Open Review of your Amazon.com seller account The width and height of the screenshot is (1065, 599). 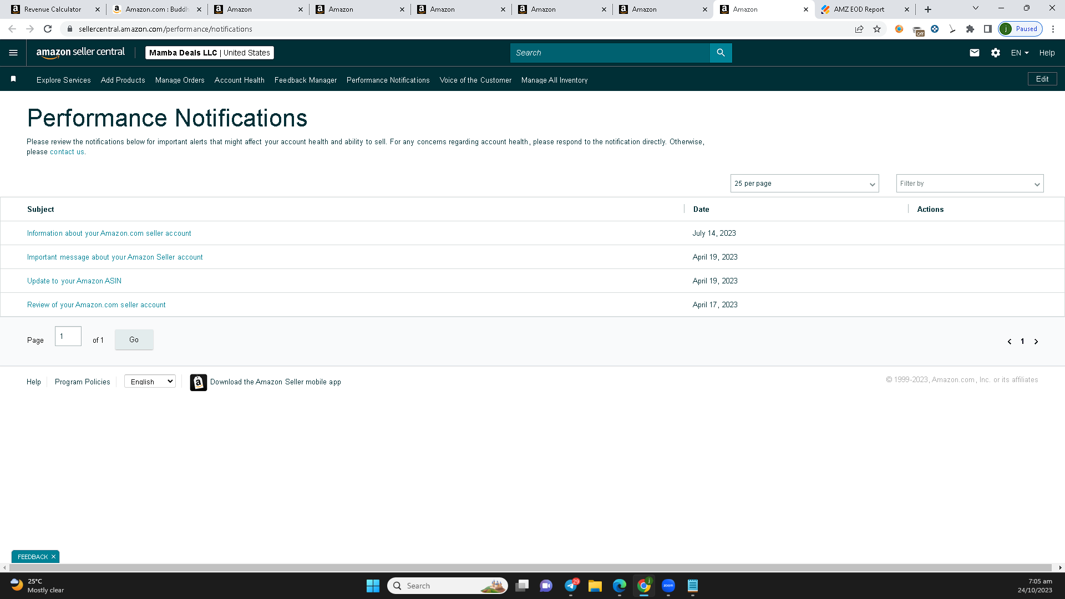point(97,305)
